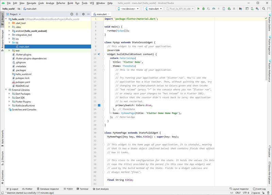Click the Dart Analysis button
272x195 pixels.
[102, 189]
